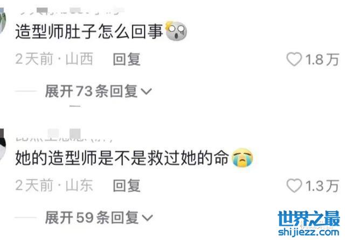Select the 1.3万 like count
345x240 pixels.
click(322, 186)
